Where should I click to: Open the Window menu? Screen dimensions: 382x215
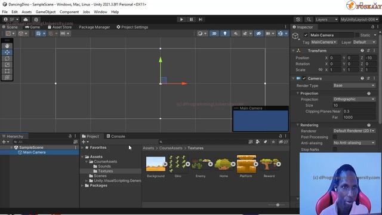pos(100,12)
